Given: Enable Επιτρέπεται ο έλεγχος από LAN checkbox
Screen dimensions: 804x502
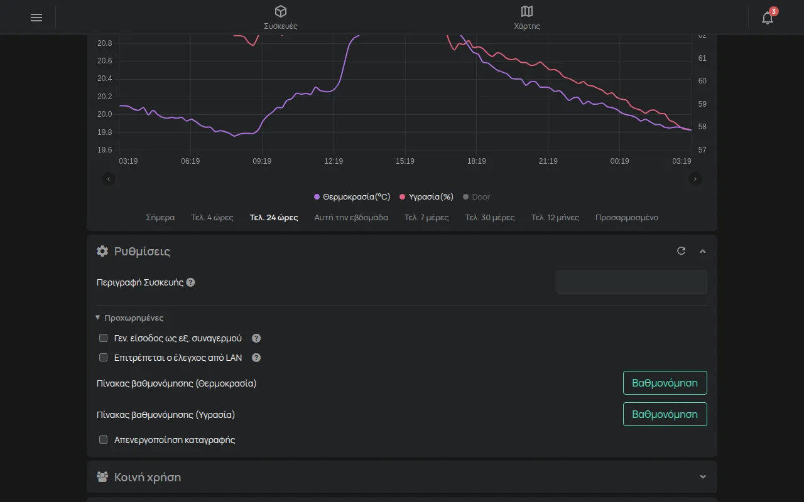Looking at the screenshot, I should click(x=104, y=358).
